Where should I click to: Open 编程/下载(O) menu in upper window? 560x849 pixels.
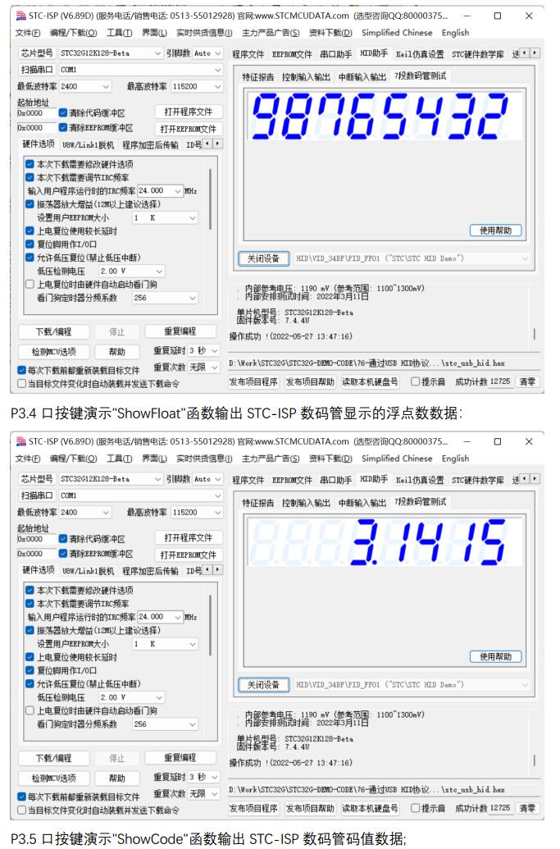tap(74, 33)
